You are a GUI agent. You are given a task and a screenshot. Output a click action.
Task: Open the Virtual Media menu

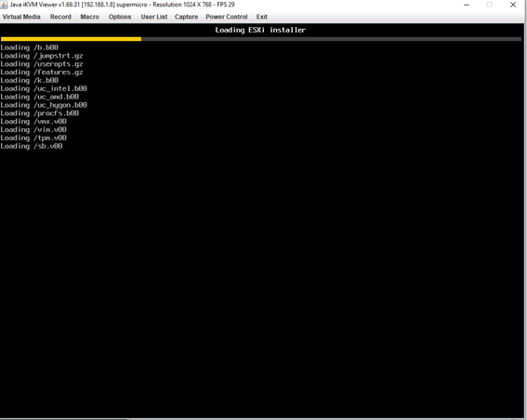click(x=21, y=17)
